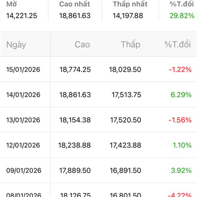
Task: Click the Cao column header
Action: [82, 45]
